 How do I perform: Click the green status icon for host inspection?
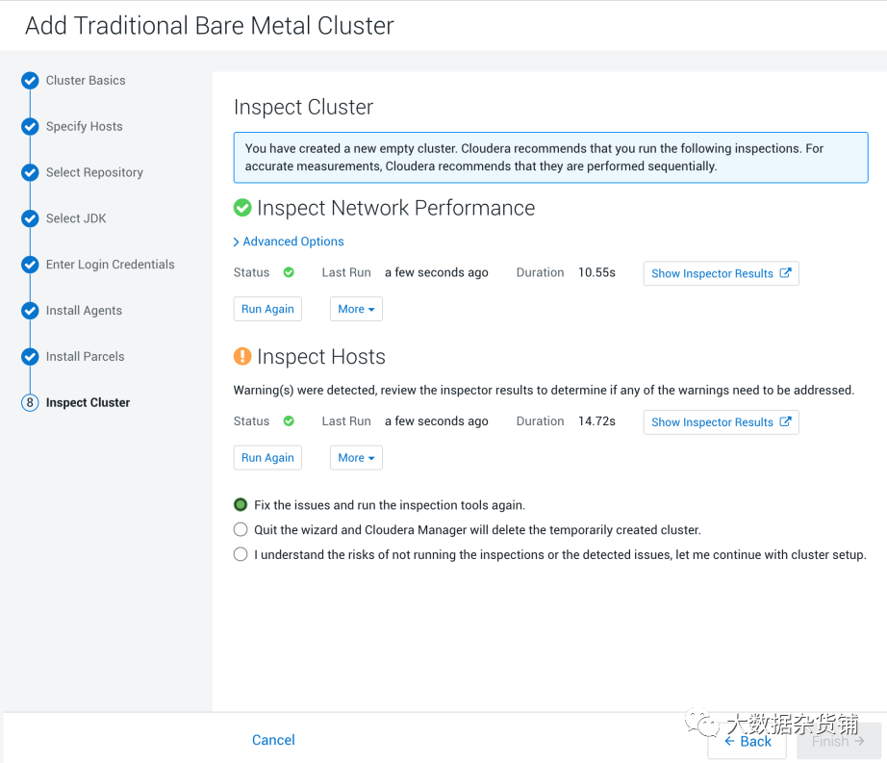click(x=289, y=421)
